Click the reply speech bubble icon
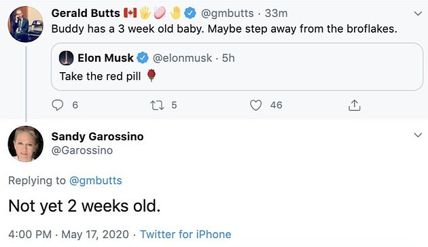428x247 pixels. (58, 105)
